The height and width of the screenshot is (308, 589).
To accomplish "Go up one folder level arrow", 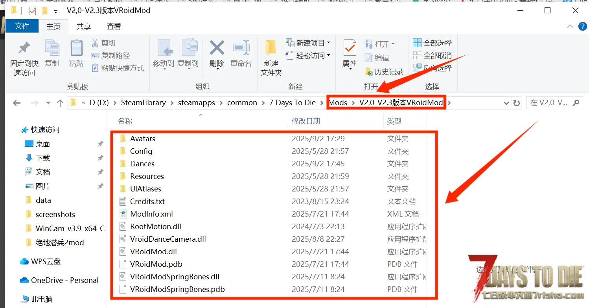I will [60, 103].
